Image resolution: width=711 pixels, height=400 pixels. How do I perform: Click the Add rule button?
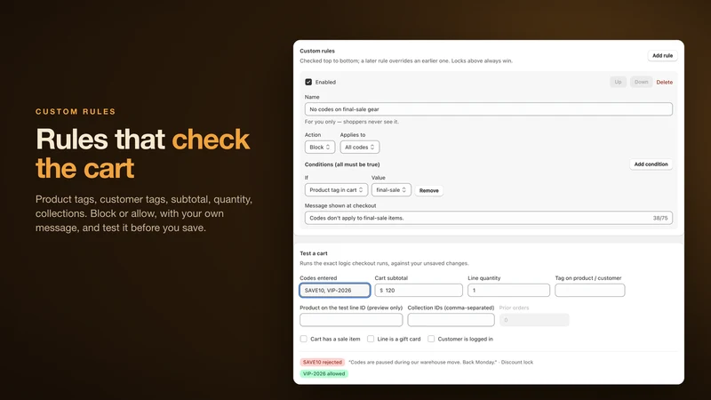click(662, 55)
